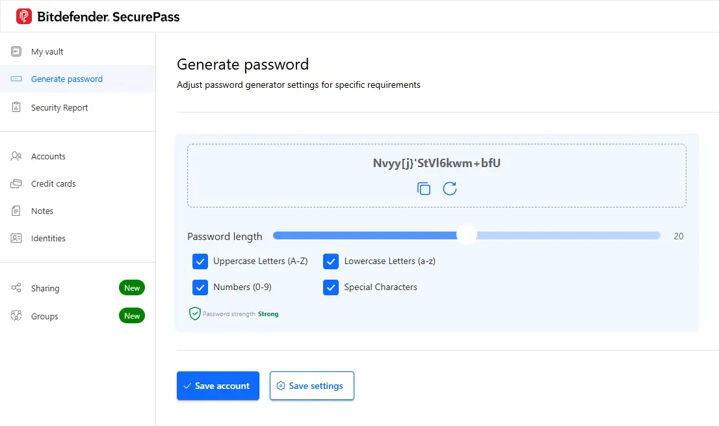This screenshot has width=719, height=426.
Task: Toggle the Numbers (0-9) checkbox
Action: click(x=200, y=287)
